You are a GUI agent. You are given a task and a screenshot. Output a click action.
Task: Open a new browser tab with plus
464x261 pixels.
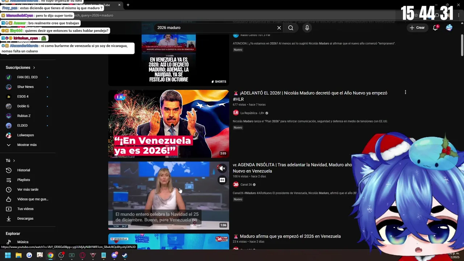point(128,5)
